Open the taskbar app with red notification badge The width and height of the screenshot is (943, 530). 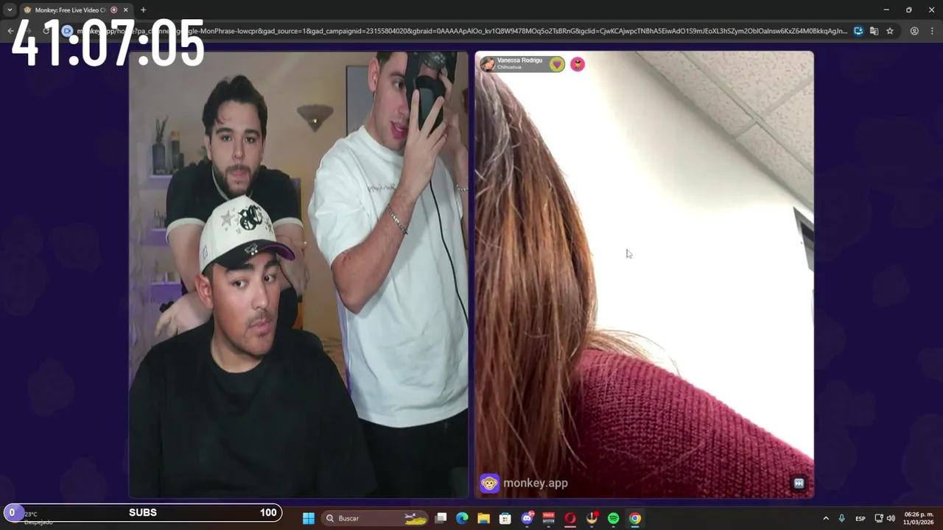(592, 518)
